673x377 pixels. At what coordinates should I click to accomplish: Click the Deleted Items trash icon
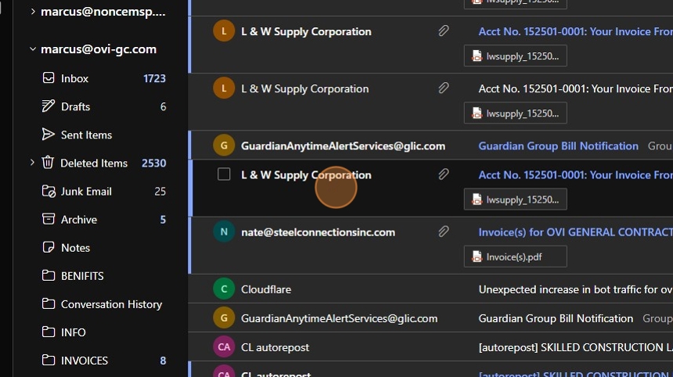[48, 163]
